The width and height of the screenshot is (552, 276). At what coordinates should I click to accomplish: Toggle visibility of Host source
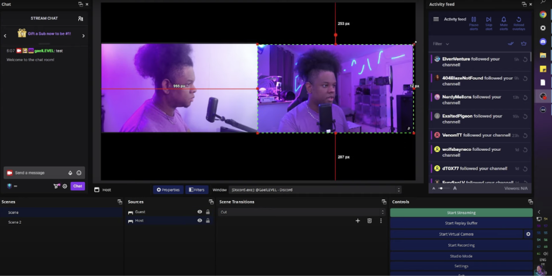pos(199,220)
